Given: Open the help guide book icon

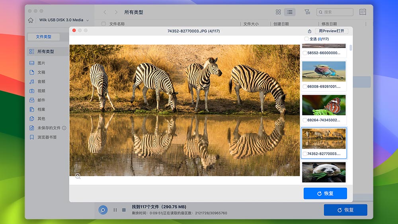Looking at the screenshot, I should point(363,12).
